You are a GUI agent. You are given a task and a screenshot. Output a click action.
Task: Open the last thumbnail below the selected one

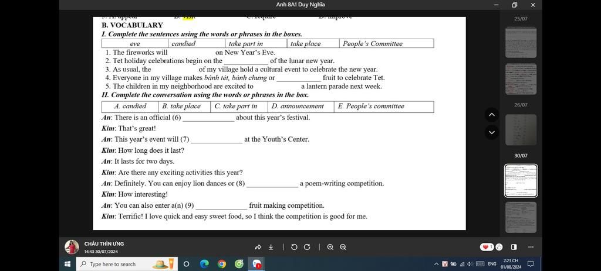[521, 218]
